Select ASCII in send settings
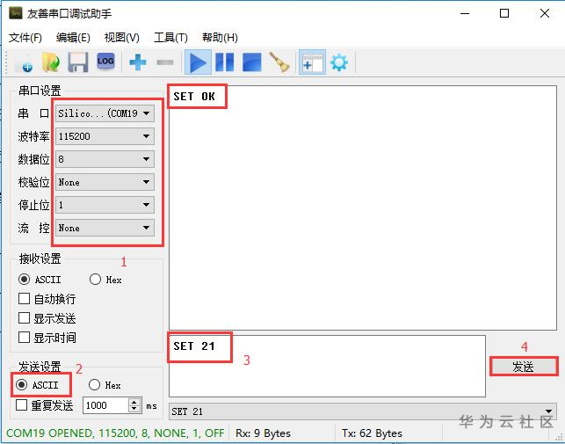 tap(37, 385)
